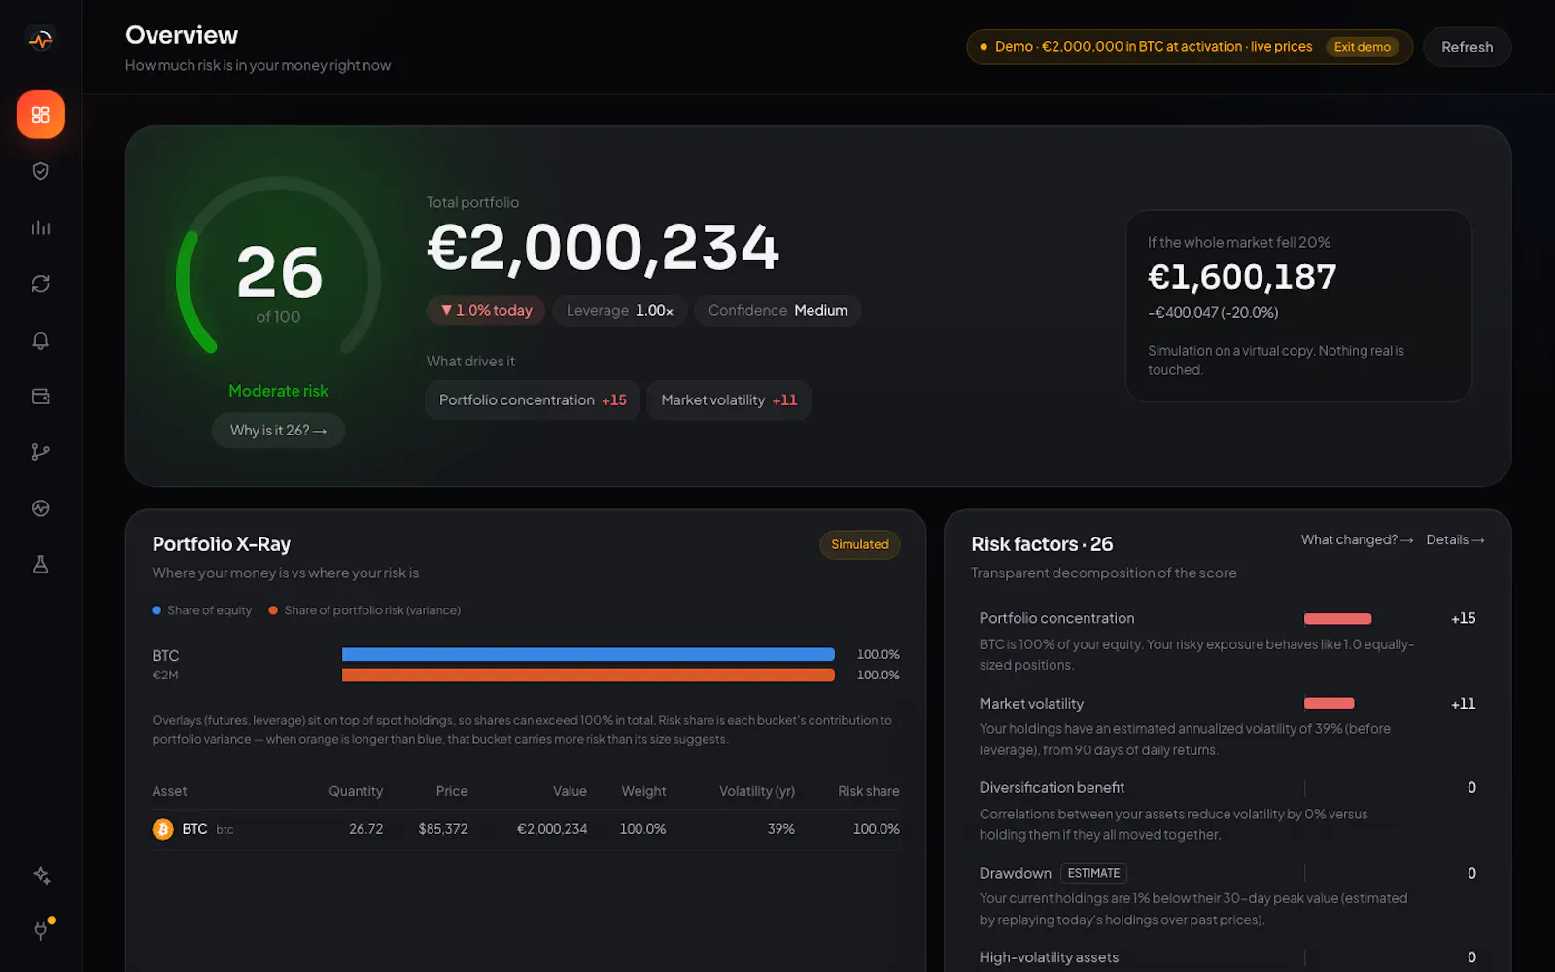Open the plug connections sidebar icon

pyautogui.click(x=41, y=930)
